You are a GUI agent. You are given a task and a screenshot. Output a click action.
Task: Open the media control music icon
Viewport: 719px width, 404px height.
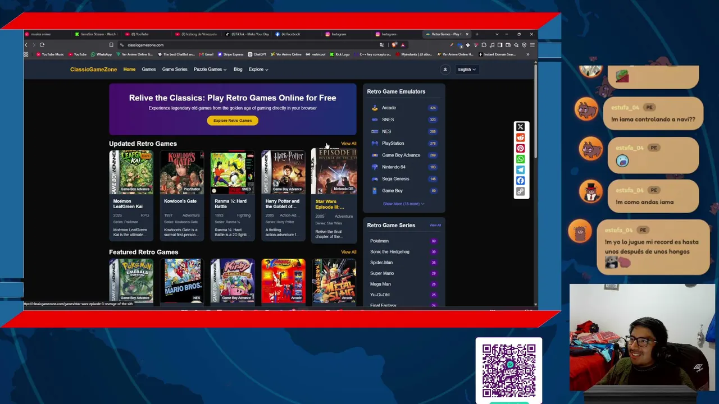coord(492,45)
